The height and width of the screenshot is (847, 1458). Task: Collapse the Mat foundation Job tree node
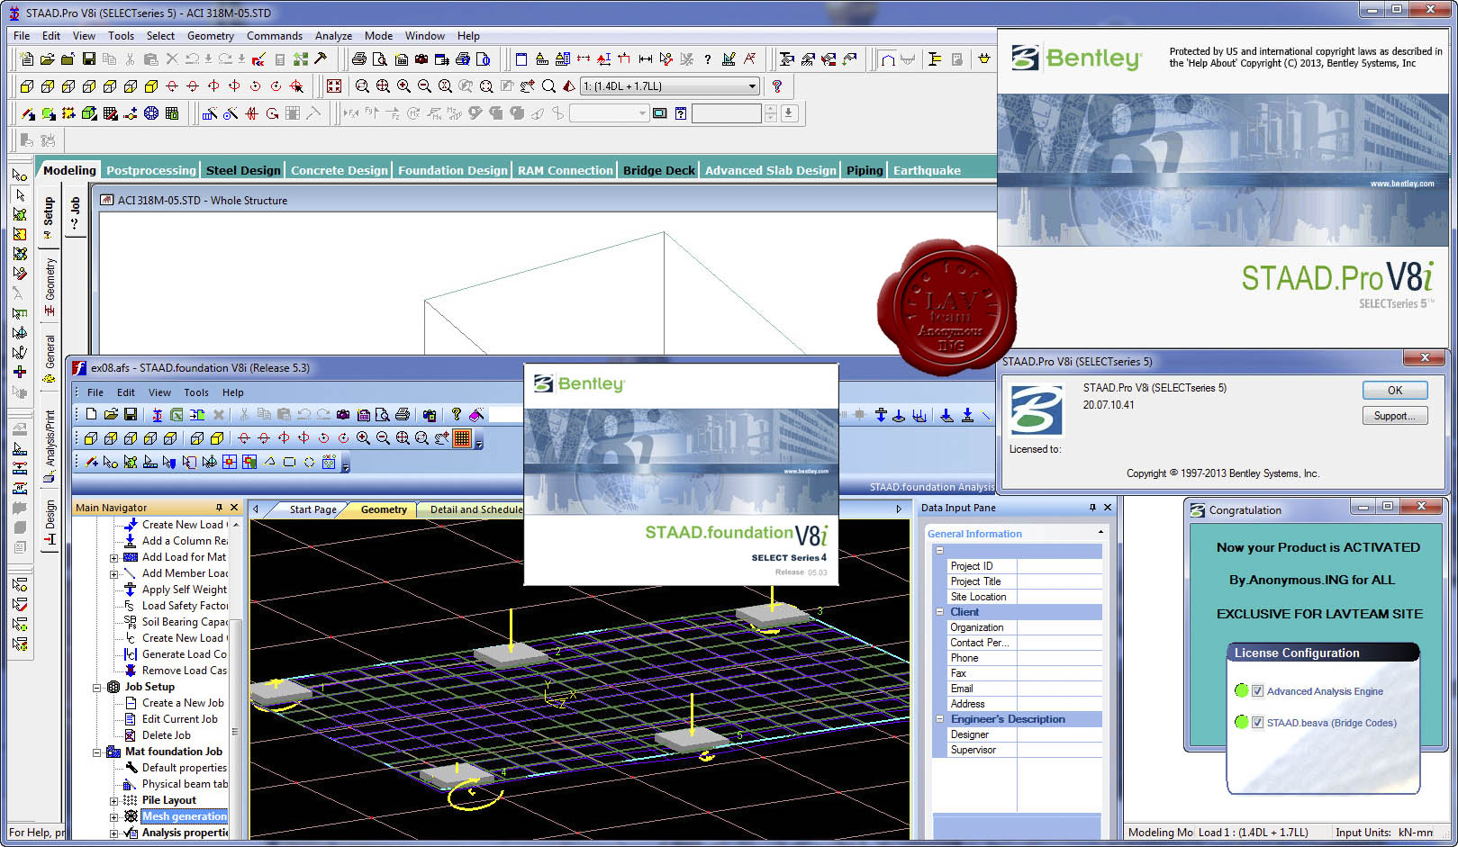96,752
